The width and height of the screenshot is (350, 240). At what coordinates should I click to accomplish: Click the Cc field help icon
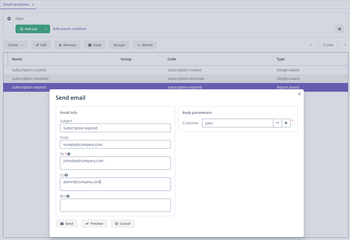pos(66,175)
